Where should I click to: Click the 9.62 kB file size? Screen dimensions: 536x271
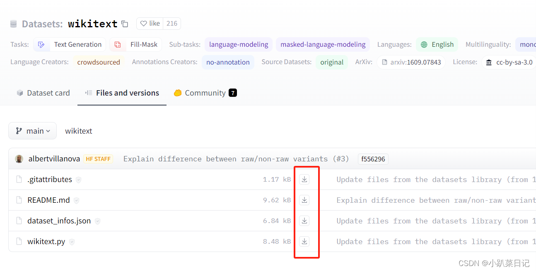click(x=277, y=200)
